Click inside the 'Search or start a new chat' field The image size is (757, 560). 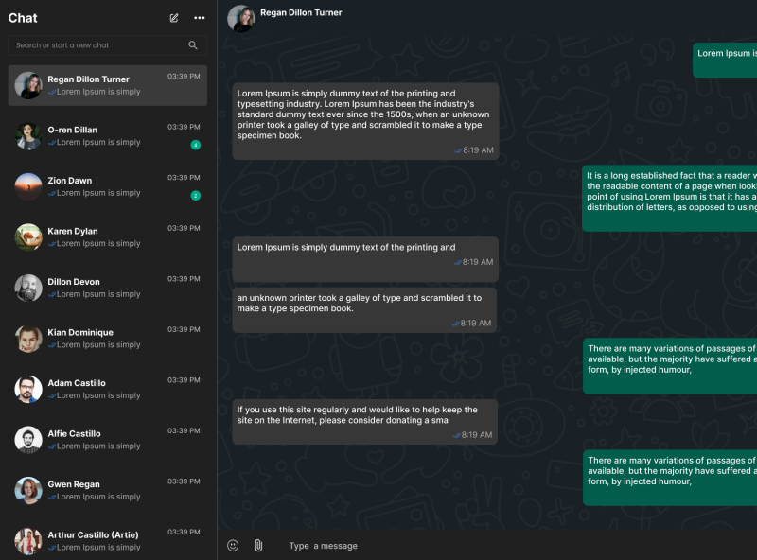point(95,44)
